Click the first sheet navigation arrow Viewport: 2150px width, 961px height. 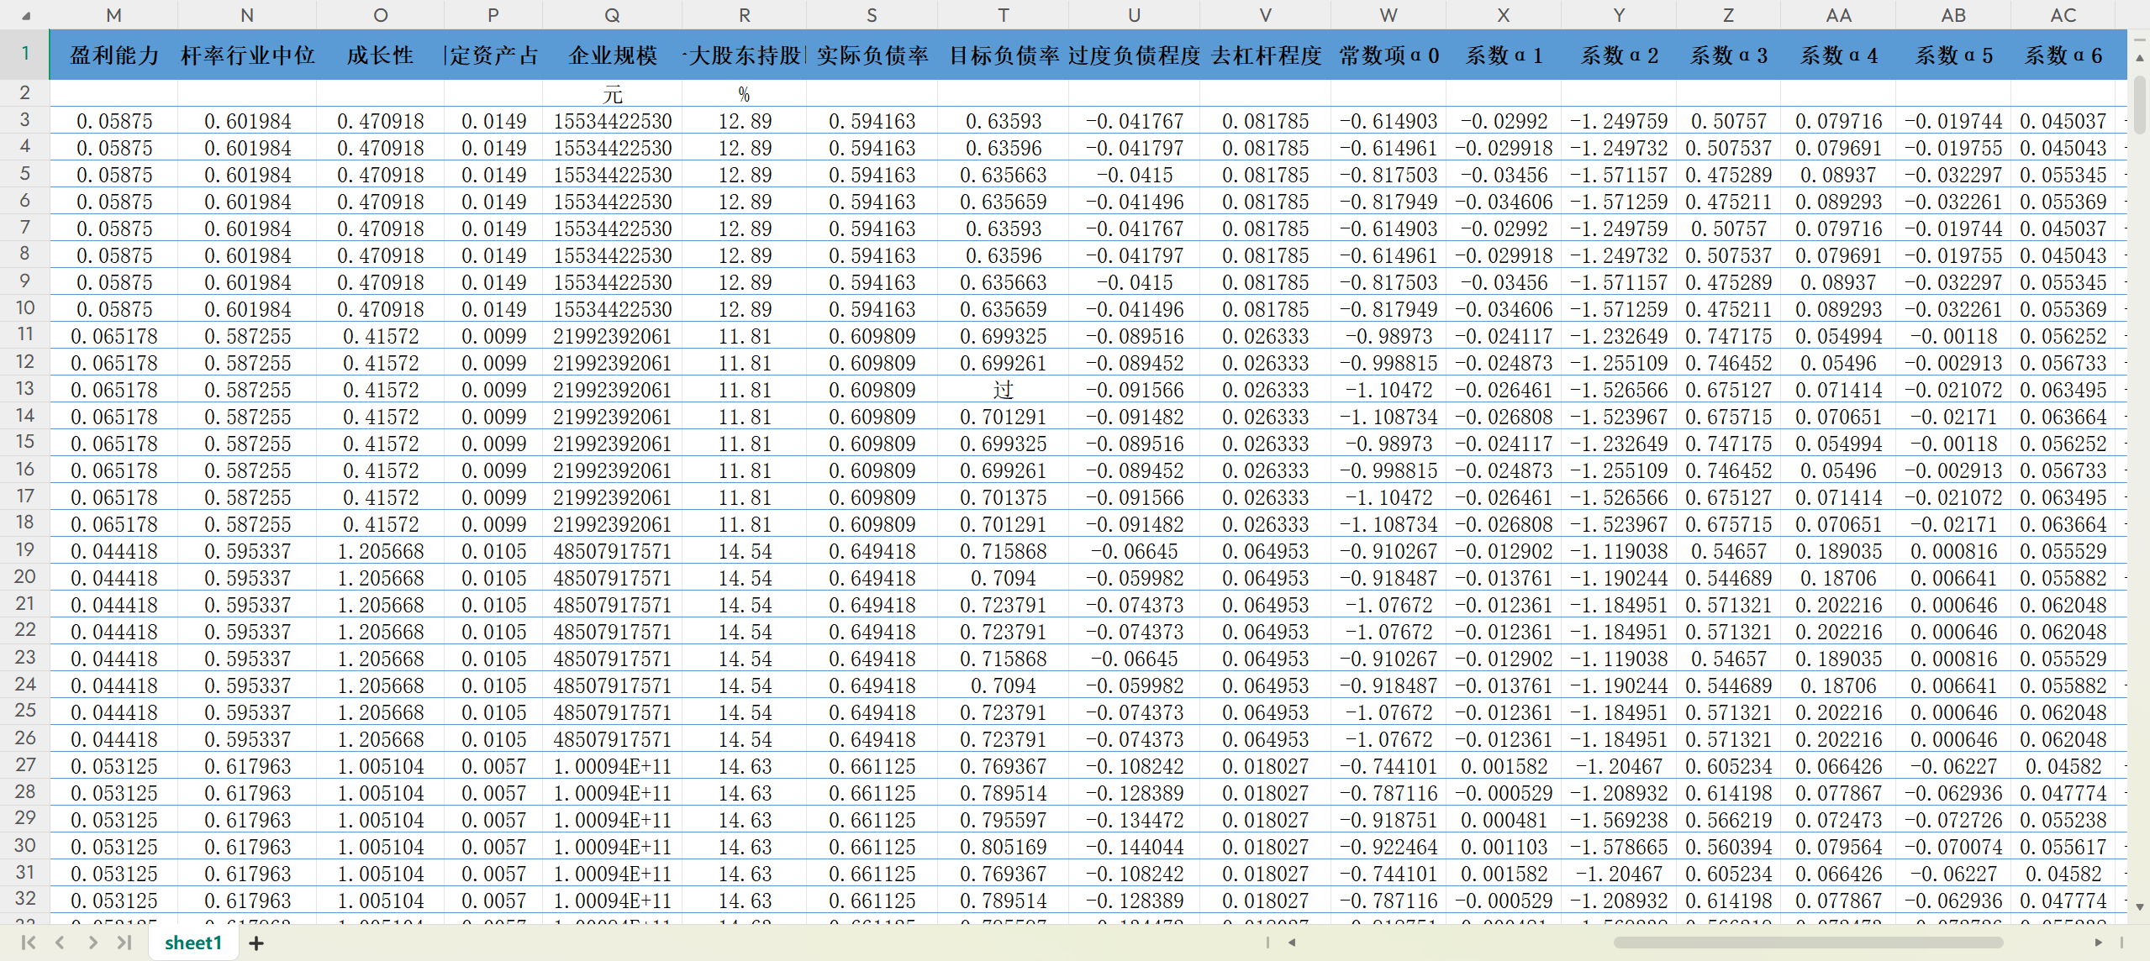[28, 943]
